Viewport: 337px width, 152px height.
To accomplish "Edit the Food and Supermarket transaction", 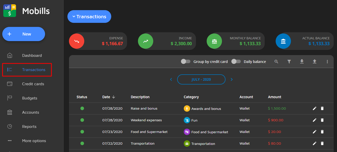I will coord(315,132).
